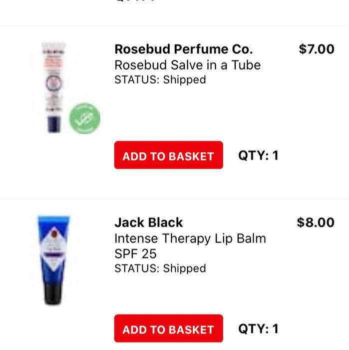Tap the $8.00 price of Jack Black balm

click(x=315, y=222)
